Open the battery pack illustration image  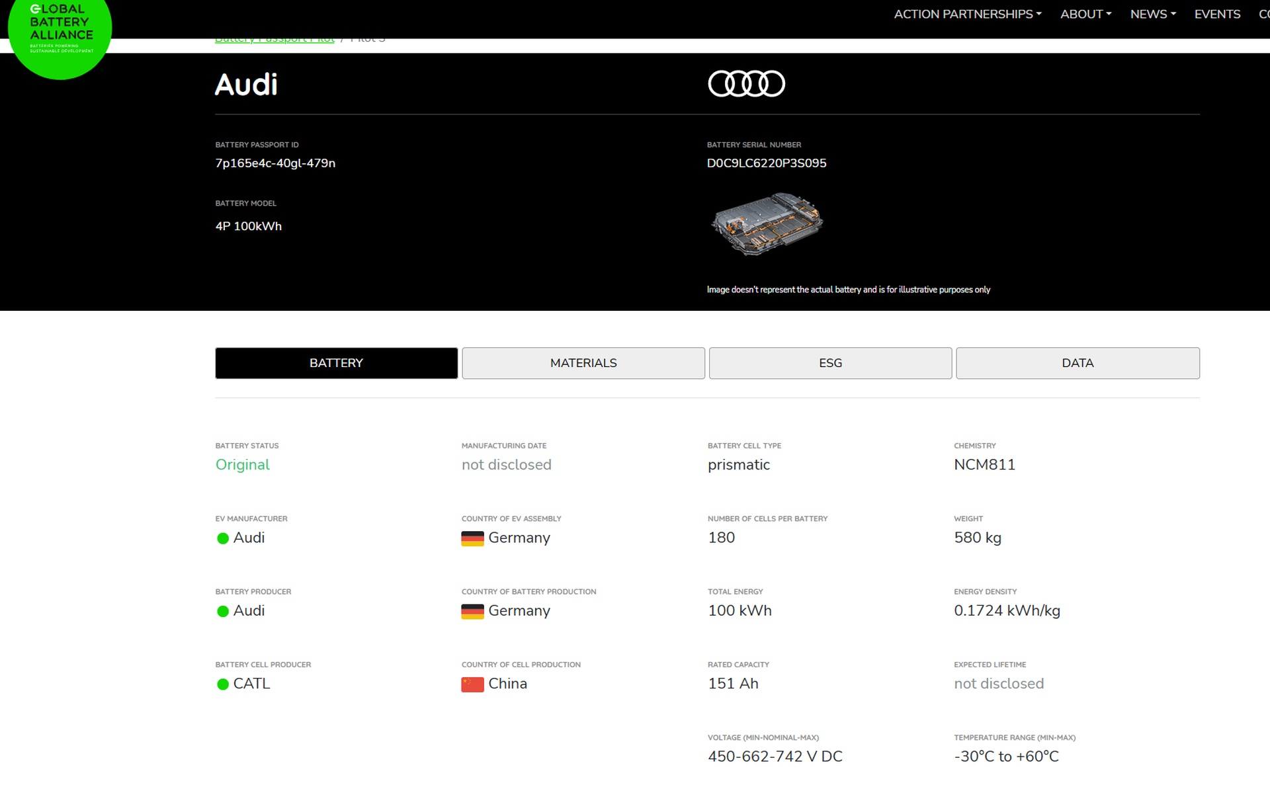click(767, 224)
